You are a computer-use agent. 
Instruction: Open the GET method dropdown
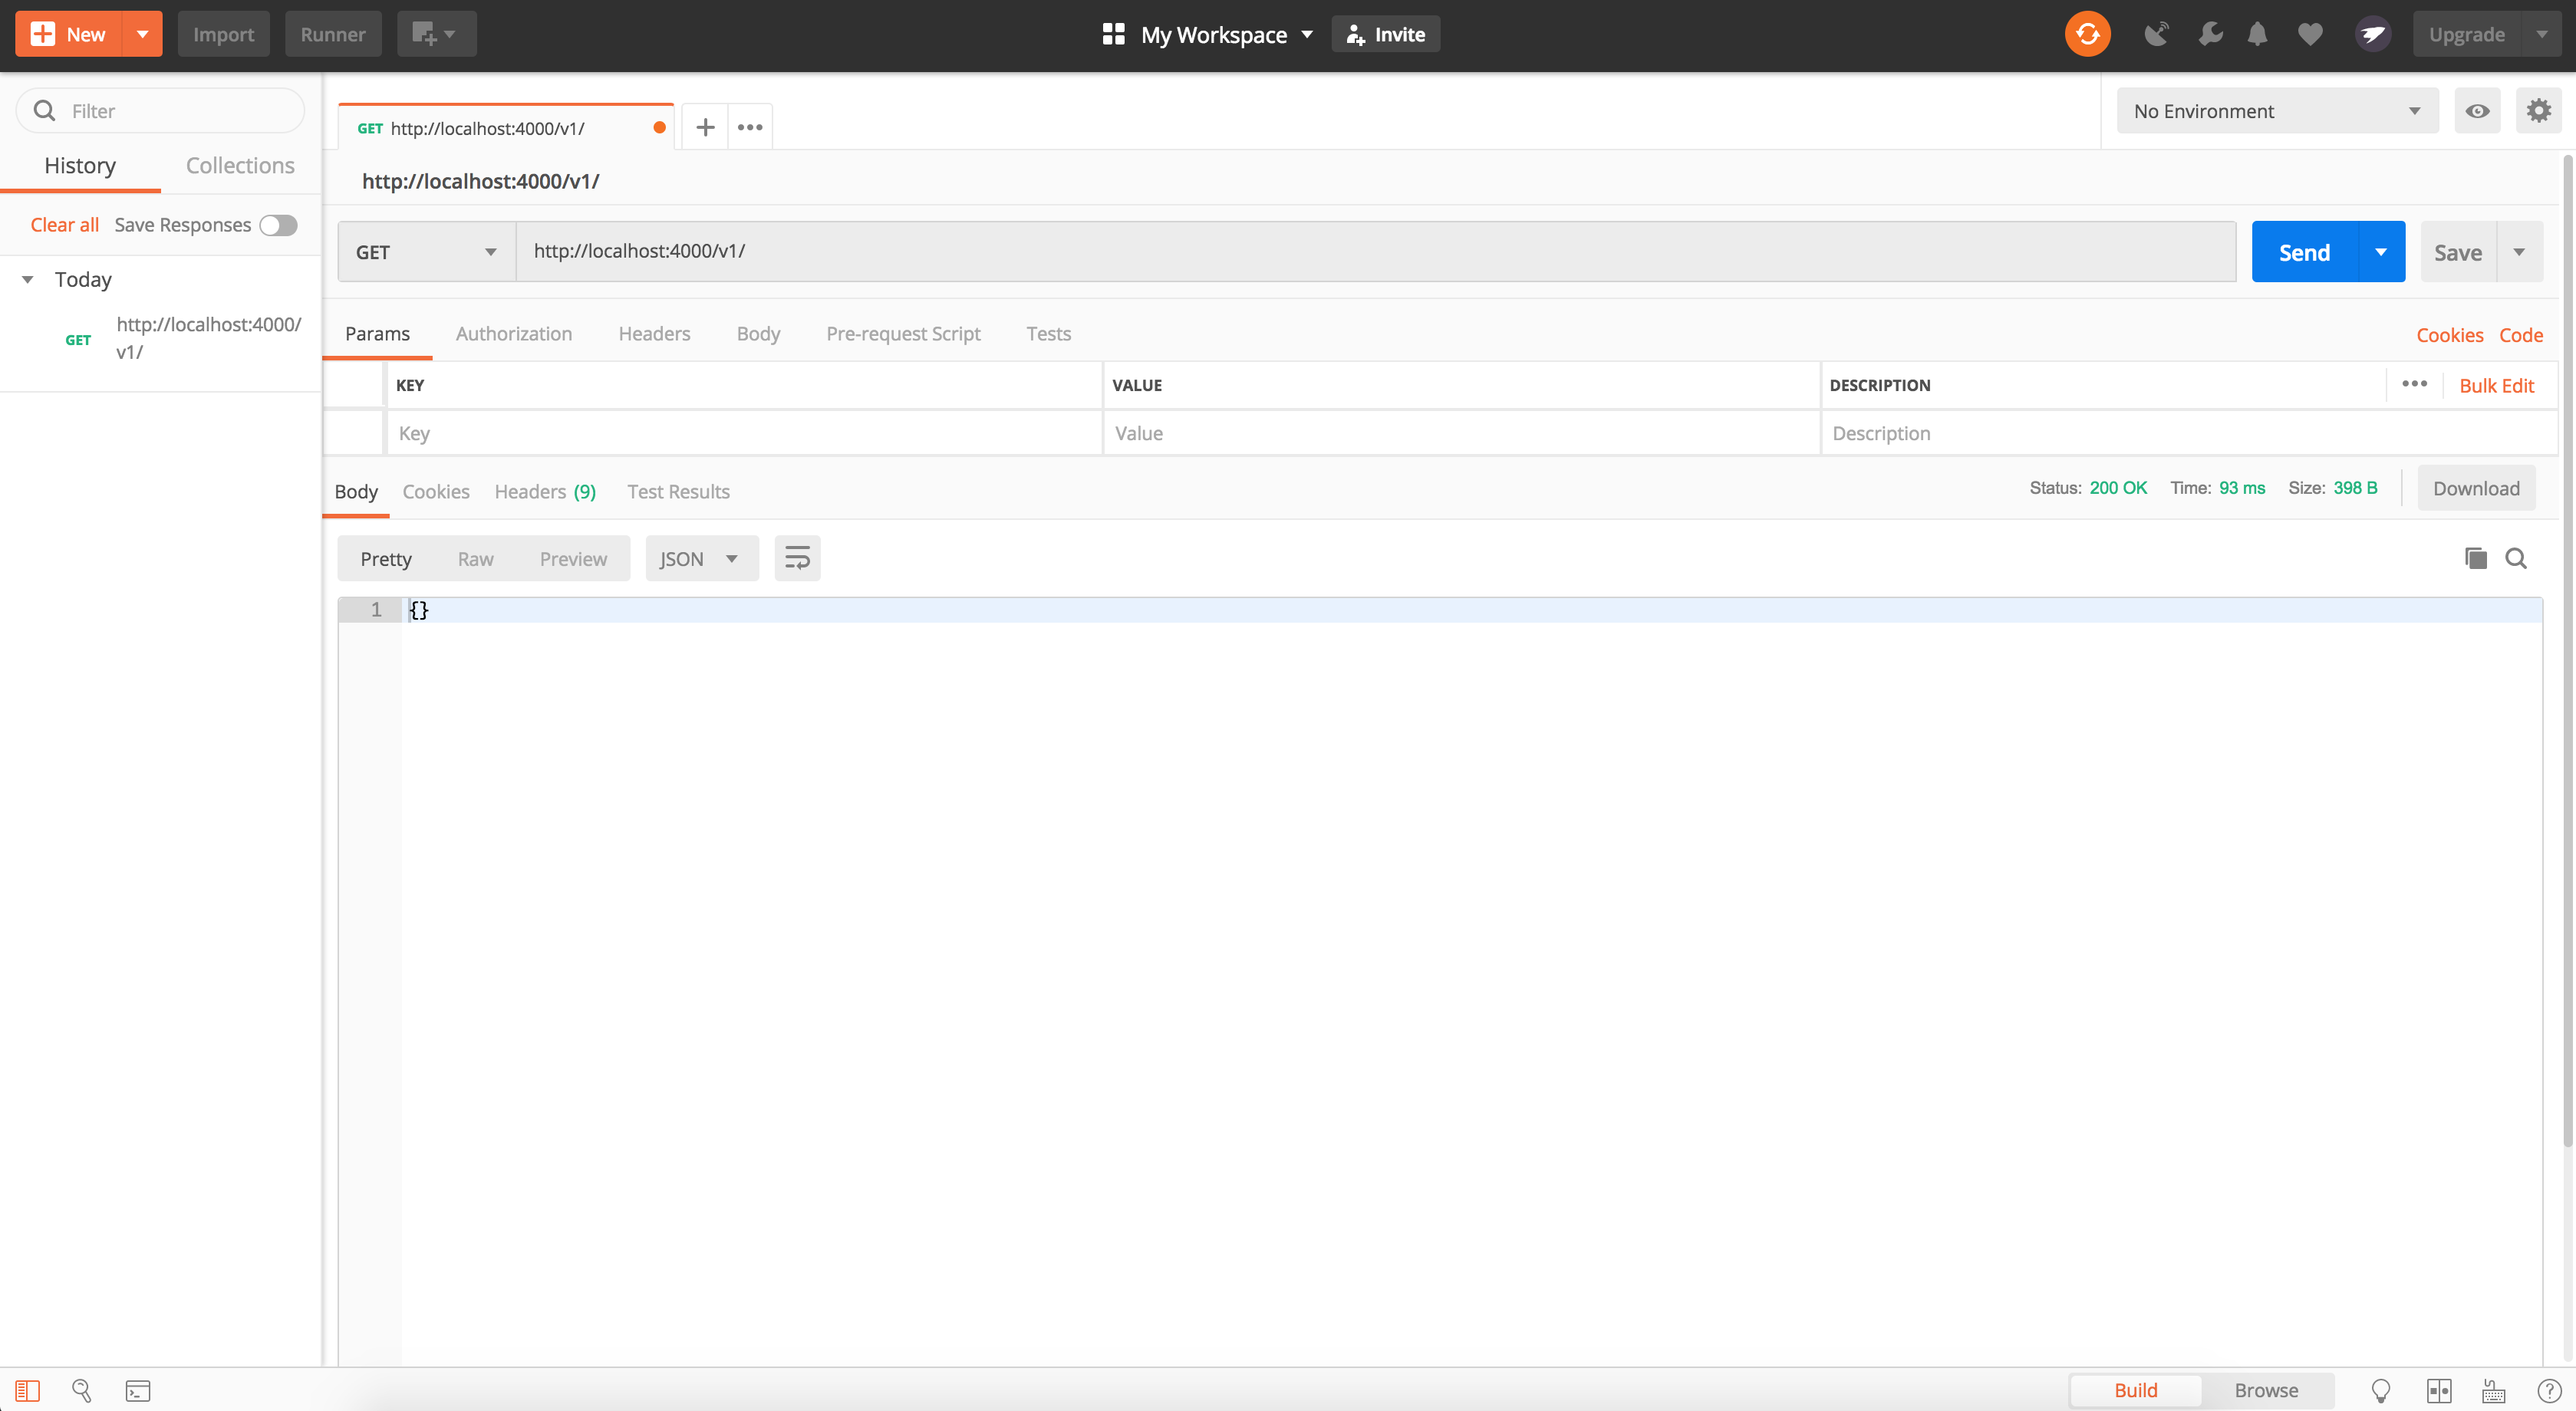426,252
